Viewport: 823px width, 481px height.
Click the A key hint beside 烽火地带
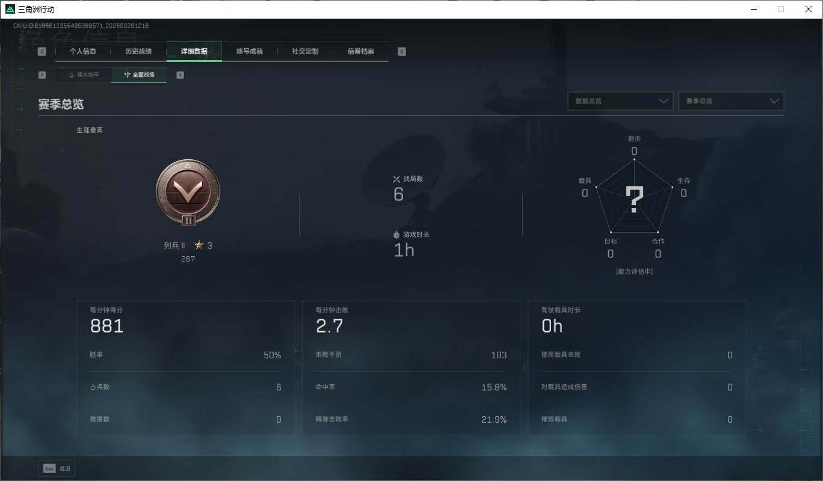pos(42,75)
